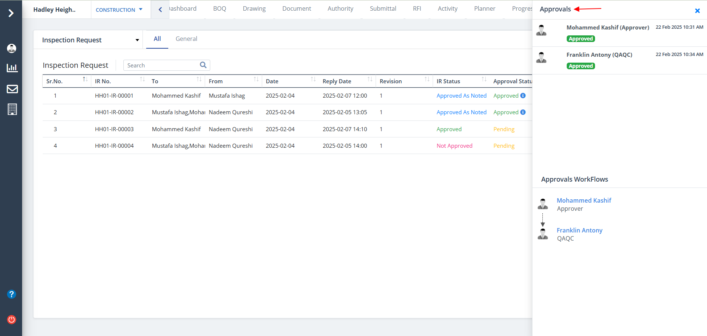
Task: Open the bar chart dashboard icon
Action: [x=12, y=68]
